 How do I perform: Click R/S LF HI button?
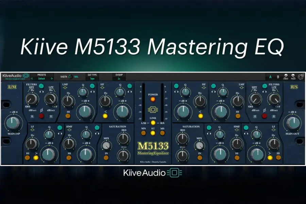tap(278, 158)
